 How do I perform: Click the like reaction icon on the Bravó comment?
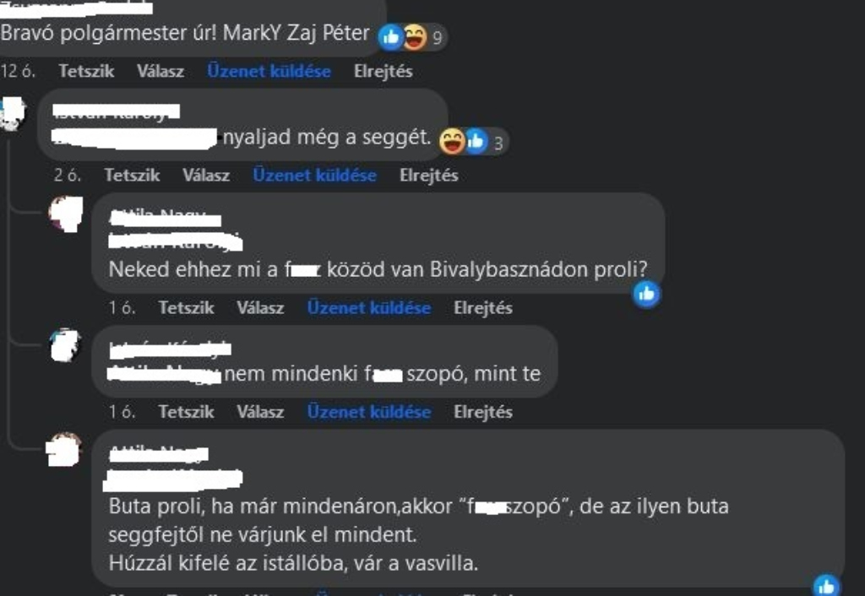tap(391, 37)
